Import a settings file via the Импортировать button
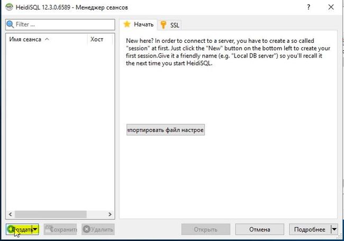Viewport: 344px width, 241px height. pos(166,130)
